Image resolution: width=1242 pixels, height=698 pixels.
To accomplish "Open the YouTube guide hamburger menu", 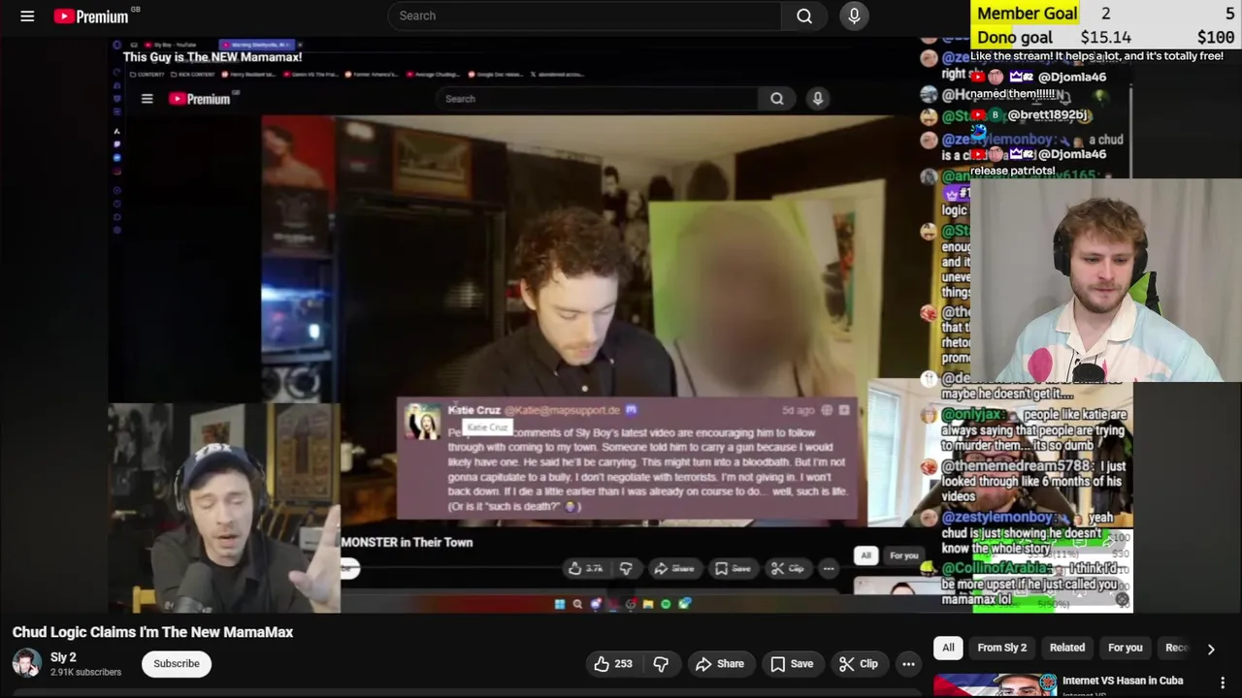I will pyautogui.click(x=27, y=16).
